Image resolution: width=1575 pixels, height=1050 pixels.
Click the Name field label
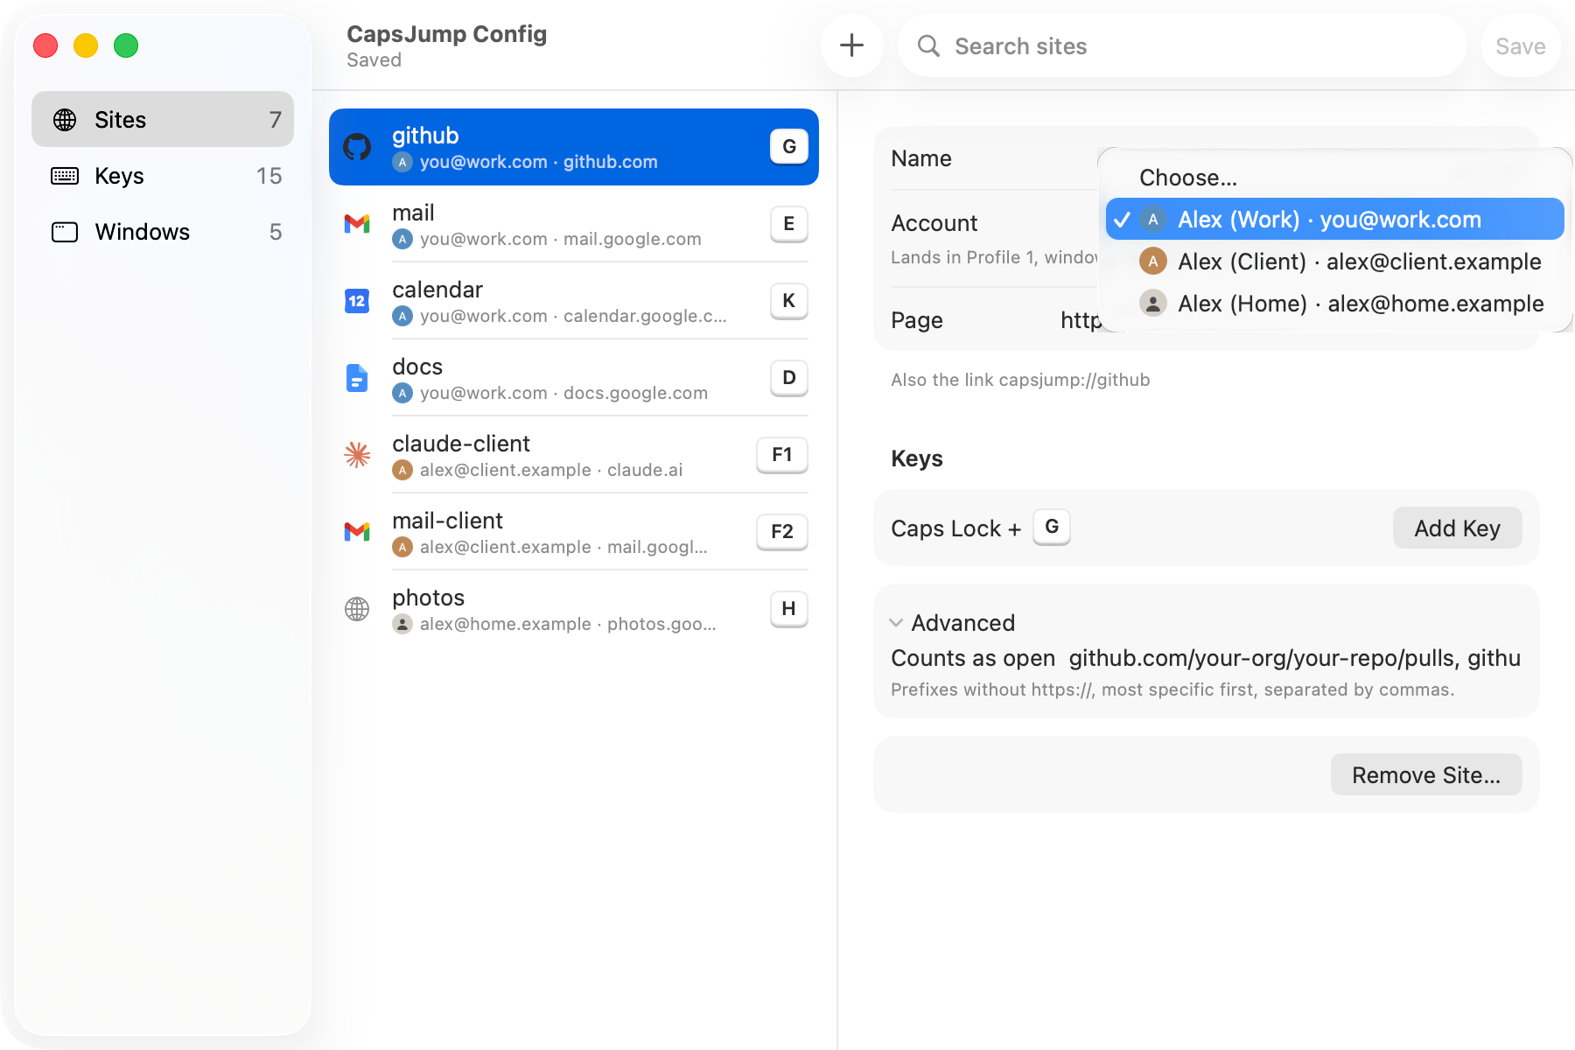pos(921,158)
